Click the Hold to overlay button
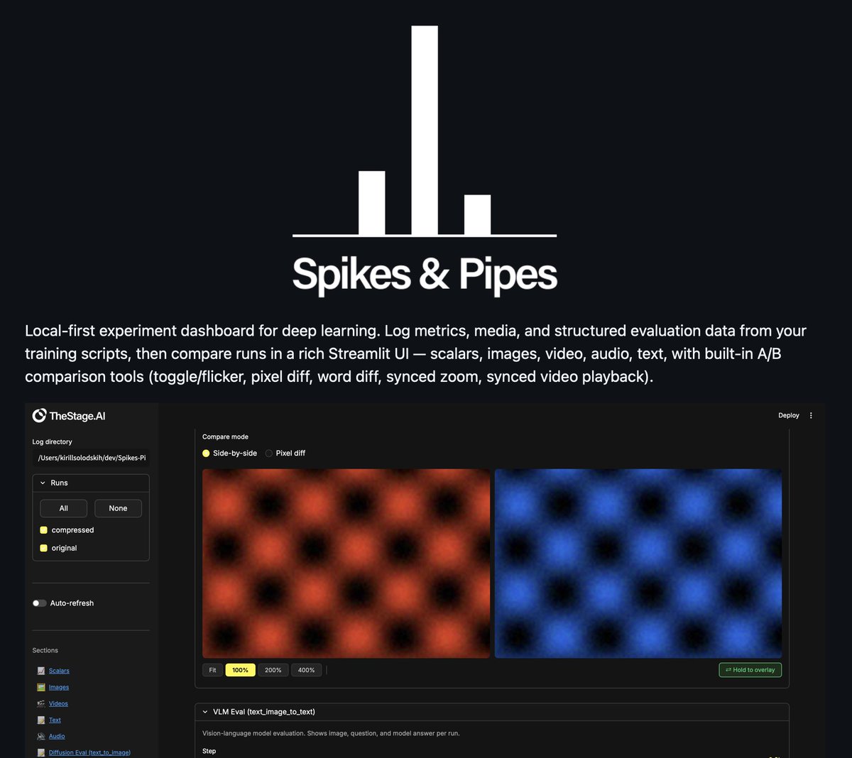852x758 pixels. (750, 669)
